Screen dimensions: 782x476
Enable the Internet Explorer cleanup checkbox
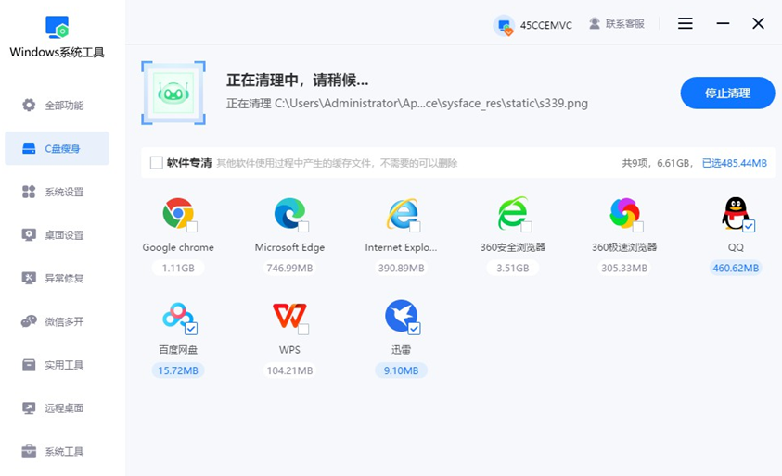(x=415, y=227)
